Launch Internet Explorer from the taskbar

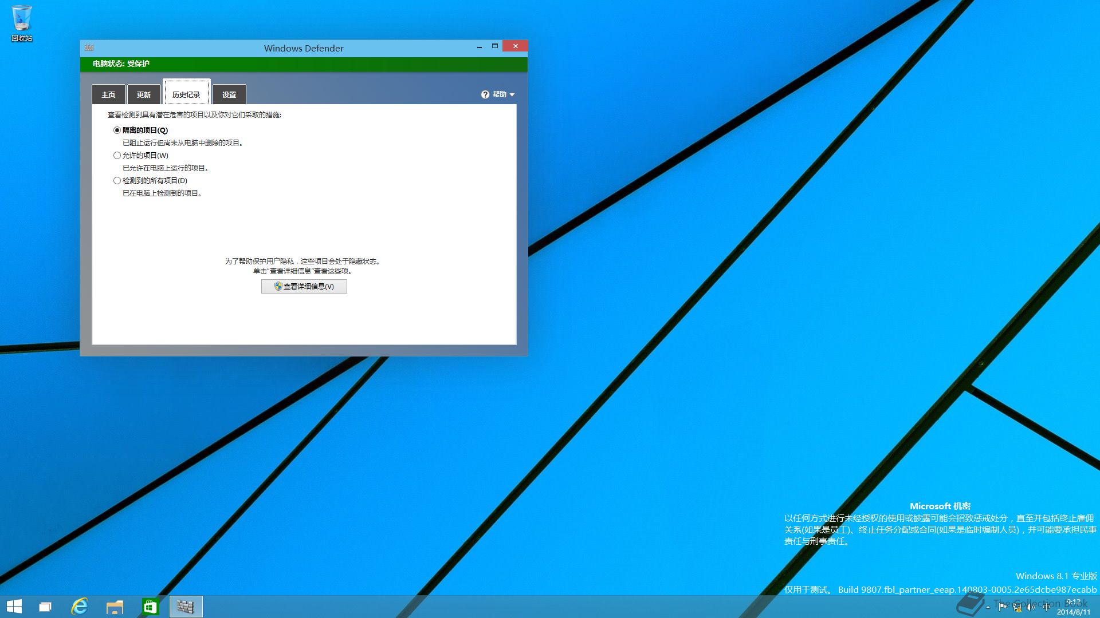point(80,607)
